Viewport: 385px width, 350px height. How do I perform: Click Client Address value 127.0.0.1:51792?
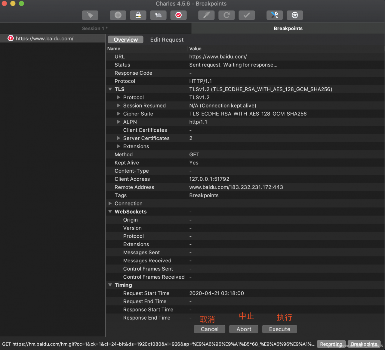coord(209,179)
